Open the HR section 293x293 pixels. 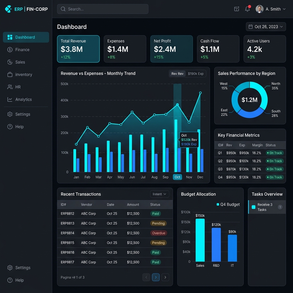tap(26, 87)
